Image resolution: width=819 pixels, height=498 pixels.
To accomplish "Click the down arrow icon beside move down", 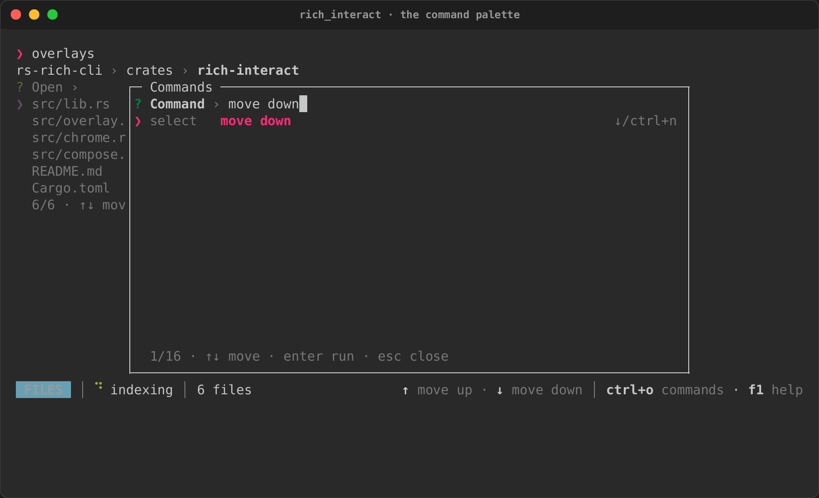I will coord(500,390).
